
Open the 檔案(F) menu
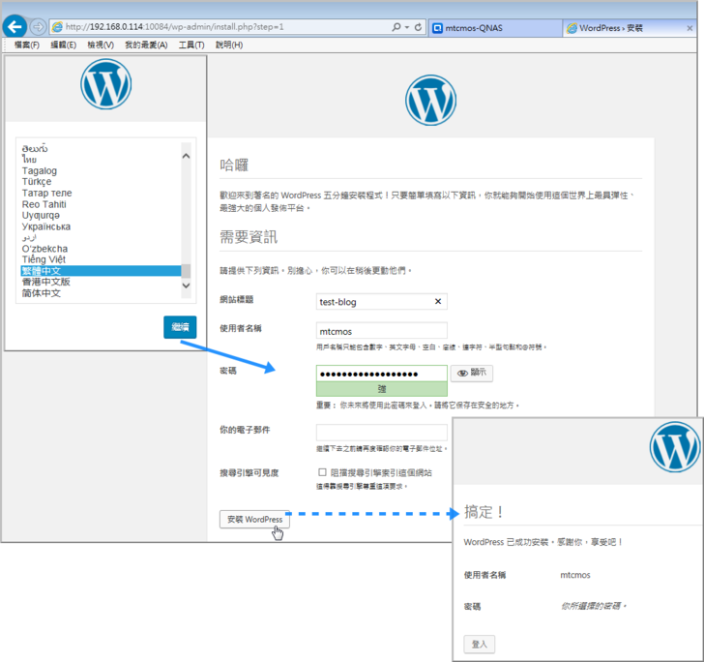pyautogui.click(x=26, y=45)
